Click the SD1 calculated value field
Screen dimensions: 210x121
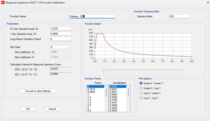[61, 74]
